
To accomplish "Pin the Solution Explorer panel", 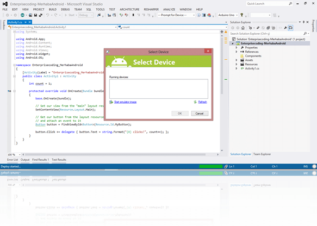I will [303, 22].
